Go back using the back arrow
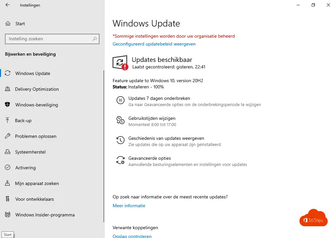Viewport: 334px width, 238px height. tap(8, 5)
